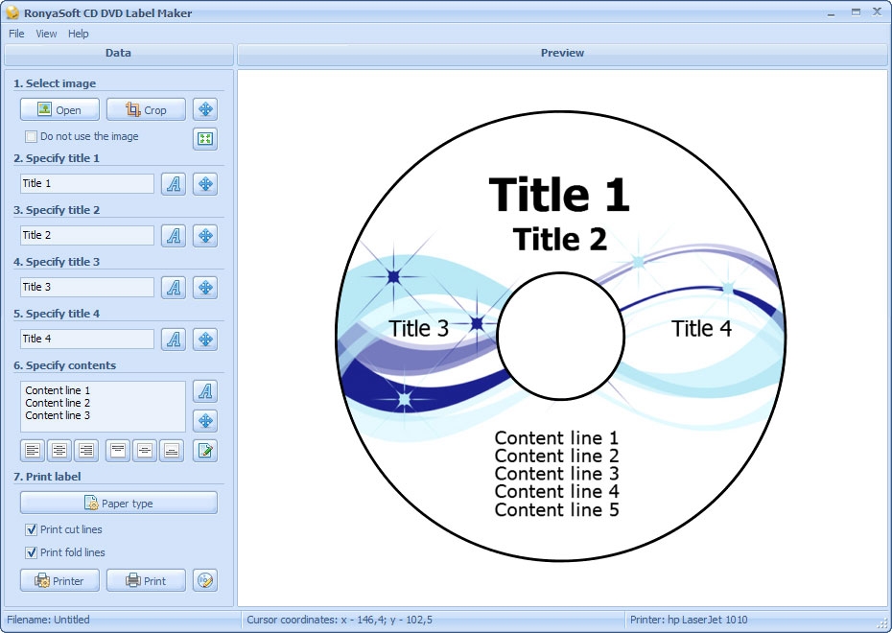Click the Preview panel header
892x633 pixels.
tap(563, 55)
